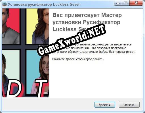Click the 'Вас приветсвует Мастер' heading

(x=87, y=15)
